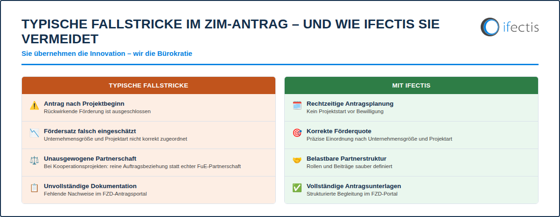This screenshot has width=560, height=217.
Task: Click the heading 'Antrag nach Projektbeginn'
Action: tap(84, 103)
